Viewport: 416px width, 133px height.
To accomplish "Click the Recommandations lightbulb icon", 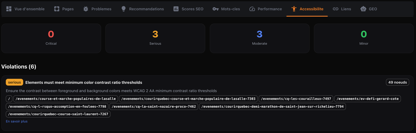I will point(124,9).
